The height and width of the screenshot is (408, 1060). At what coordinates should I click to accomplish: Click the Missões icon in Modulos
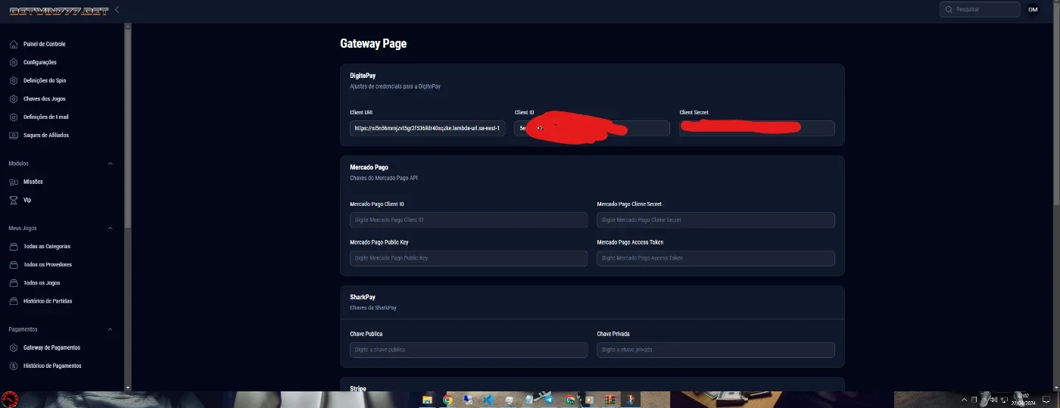14,182
